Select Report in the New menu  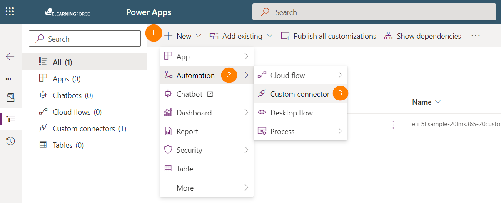coord(207,131)
